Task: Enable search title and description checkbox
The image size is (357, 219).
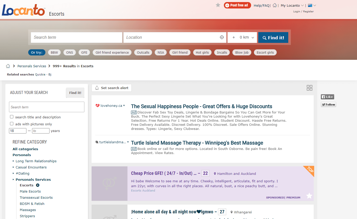Action: click(12, 117)
